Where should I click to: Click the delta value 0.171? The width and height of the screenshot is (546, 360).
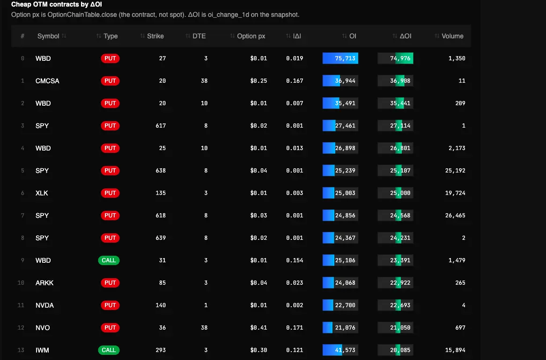pos(295,328)
